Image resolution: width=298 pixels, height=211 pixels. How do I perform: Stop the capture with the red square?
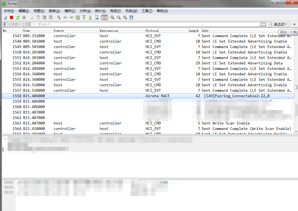pyautogui.click(x=11, y=18)
